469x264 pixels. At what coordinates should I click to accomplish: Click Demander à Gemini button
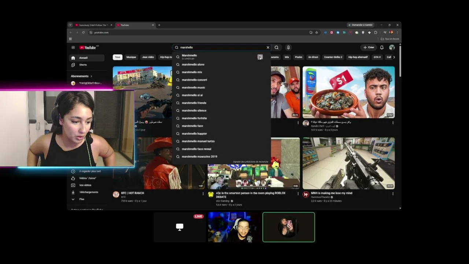click(361, 25)
